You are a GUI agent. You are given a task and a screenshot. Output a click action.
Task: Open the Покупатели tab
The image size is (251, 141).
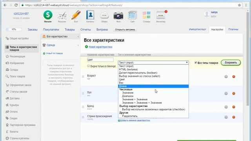coord(51,30)
